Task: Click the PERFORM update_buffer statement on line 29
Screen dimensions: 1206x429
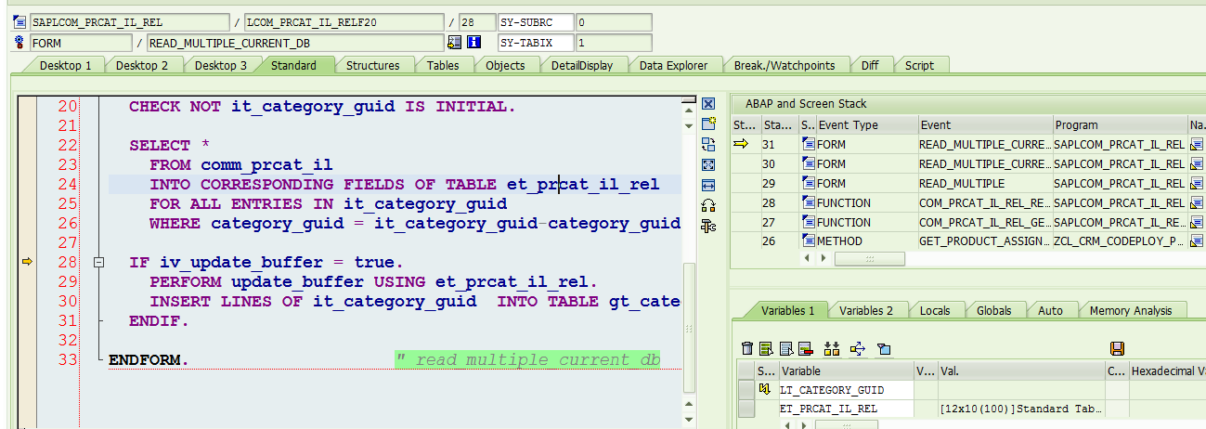Action: tap(374, 282)
